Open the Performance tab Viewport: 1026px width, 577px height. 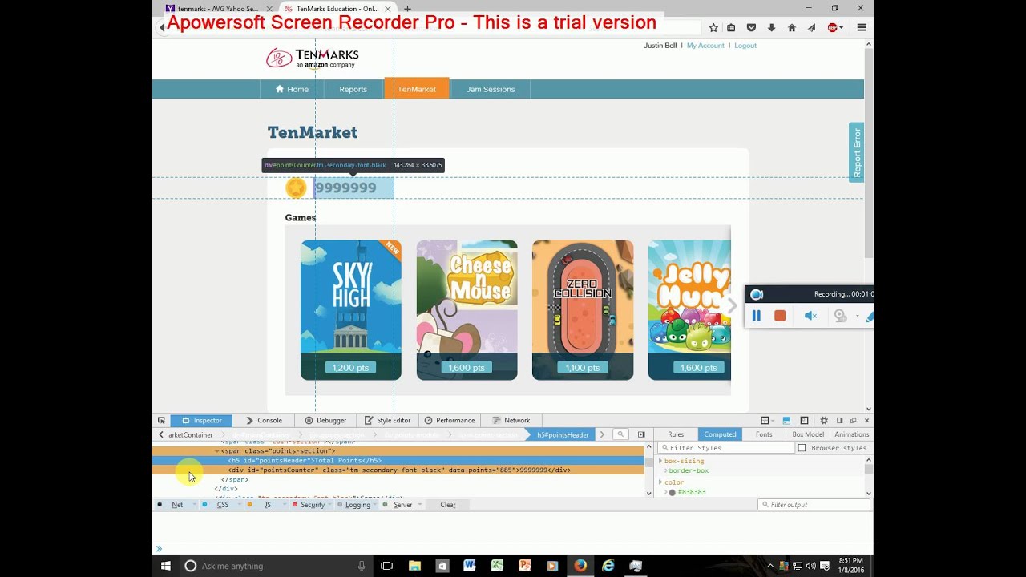pyautogui.click(x=450, y=420)
